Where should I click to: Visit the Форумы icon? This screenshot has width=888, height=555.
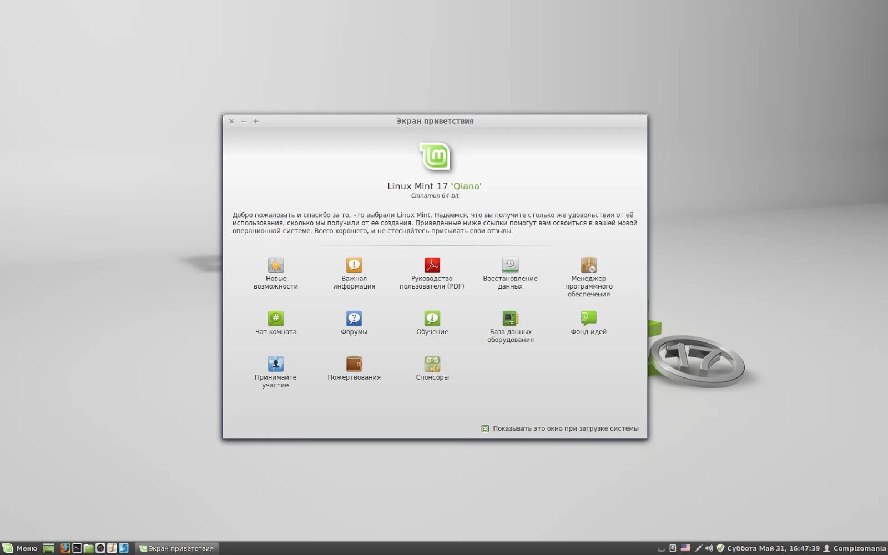pos(354,319)
